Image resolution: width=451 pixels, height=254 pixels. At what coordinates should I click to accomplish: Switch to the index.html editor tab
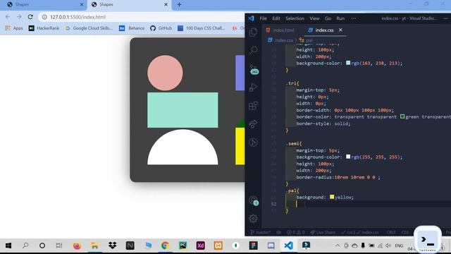(x=280, y=30)
